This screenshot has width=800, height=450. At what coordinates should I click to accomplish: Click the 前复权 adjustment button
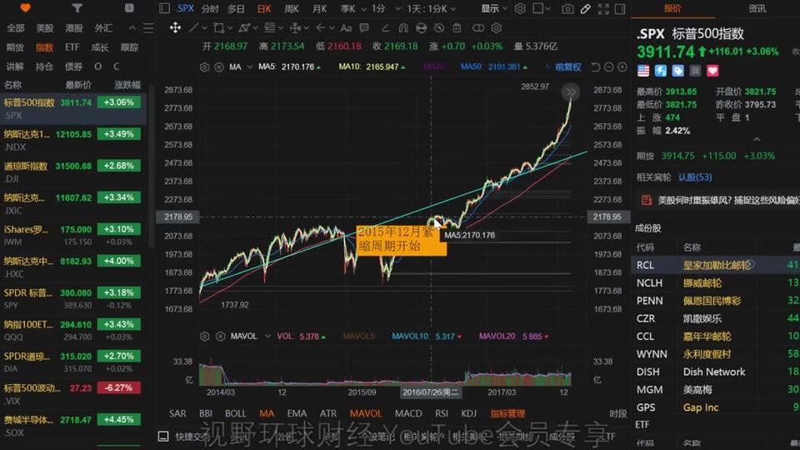click(x=567, y=67)
